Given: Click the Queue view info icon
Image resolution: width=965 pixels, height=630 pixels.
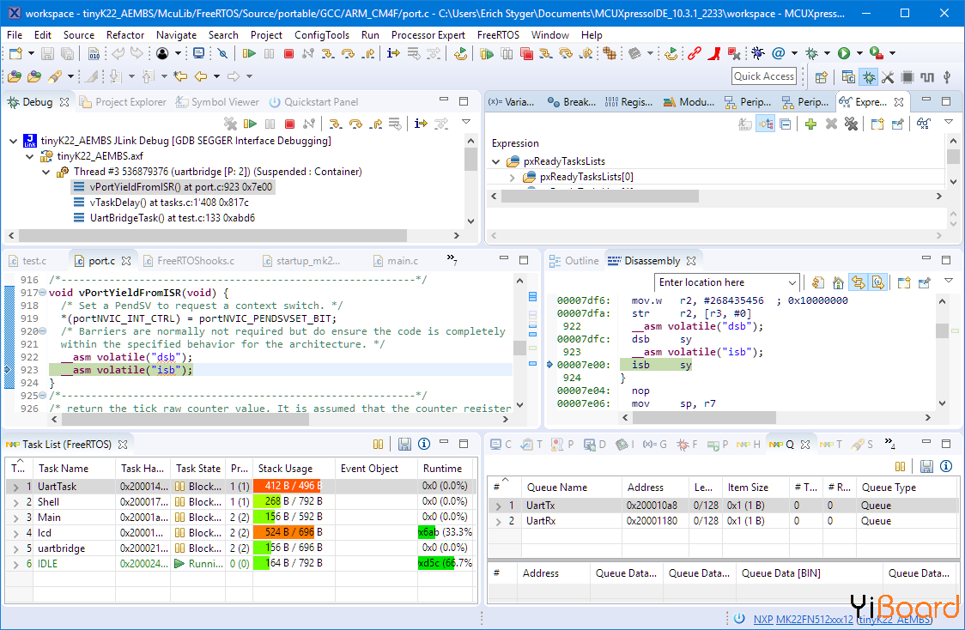Looking at the screenshot, I should [x=946, y=466].
